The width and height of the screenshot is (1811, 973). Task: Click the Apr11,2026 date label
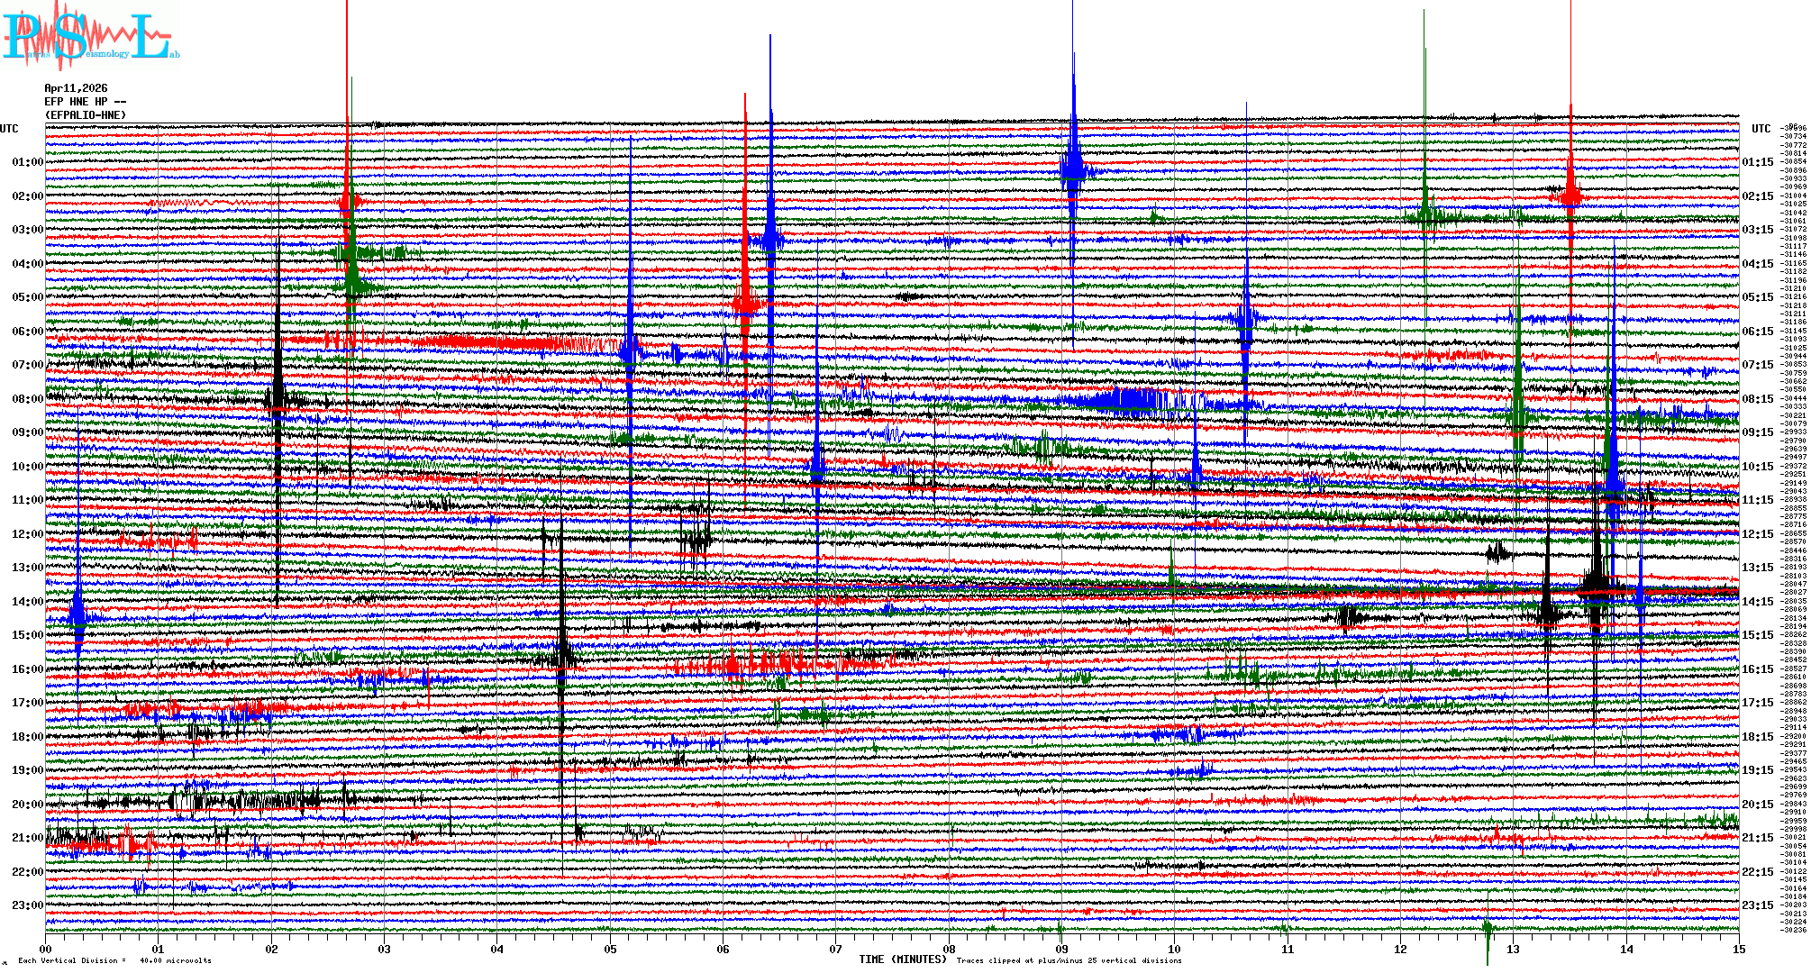point(76,88)
